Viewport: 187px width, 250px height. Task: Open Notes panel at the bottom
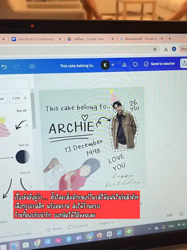click(54, 229)
